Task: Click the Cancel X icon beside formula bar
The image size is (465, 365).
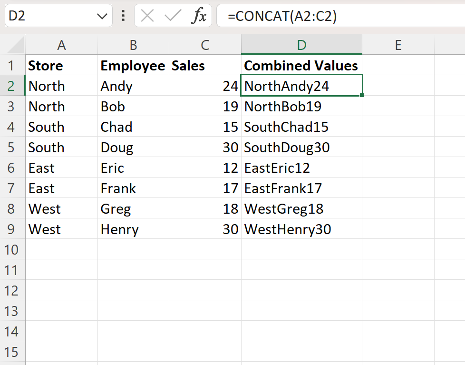Action: [x=147, y=15]
